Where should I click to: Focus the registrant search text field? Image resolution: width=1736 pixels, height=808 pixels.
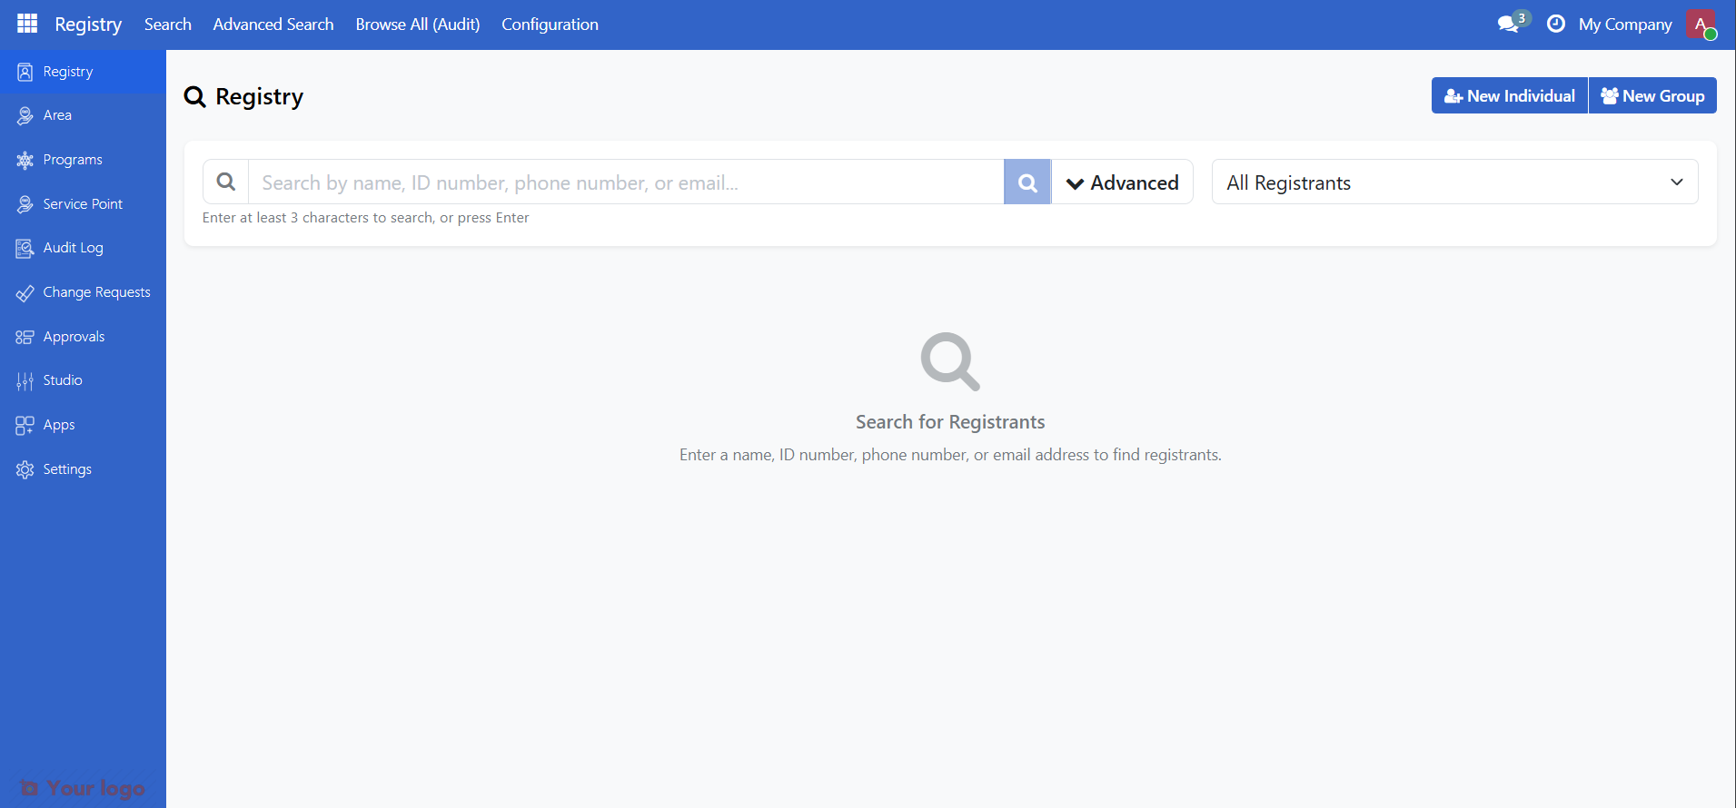(627, 182)
